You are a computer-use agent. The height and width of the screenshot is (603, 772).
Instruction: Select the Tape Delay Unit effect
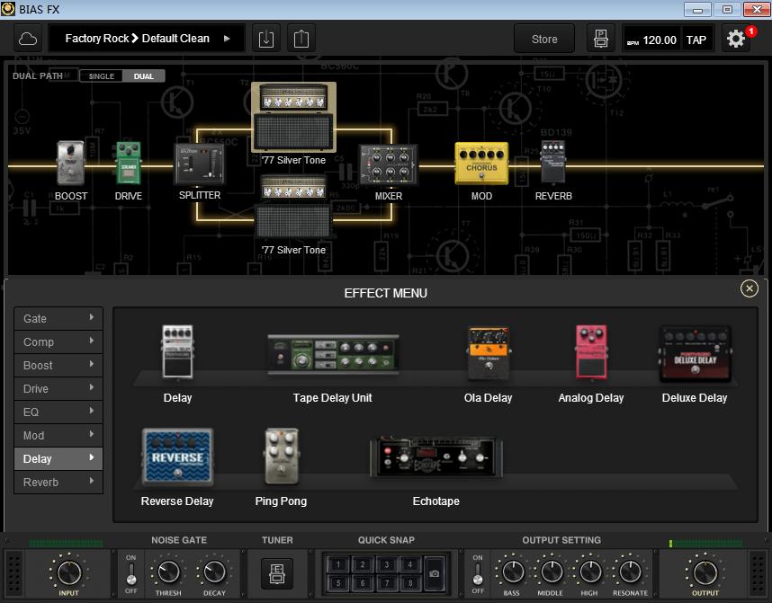point(332,355)
